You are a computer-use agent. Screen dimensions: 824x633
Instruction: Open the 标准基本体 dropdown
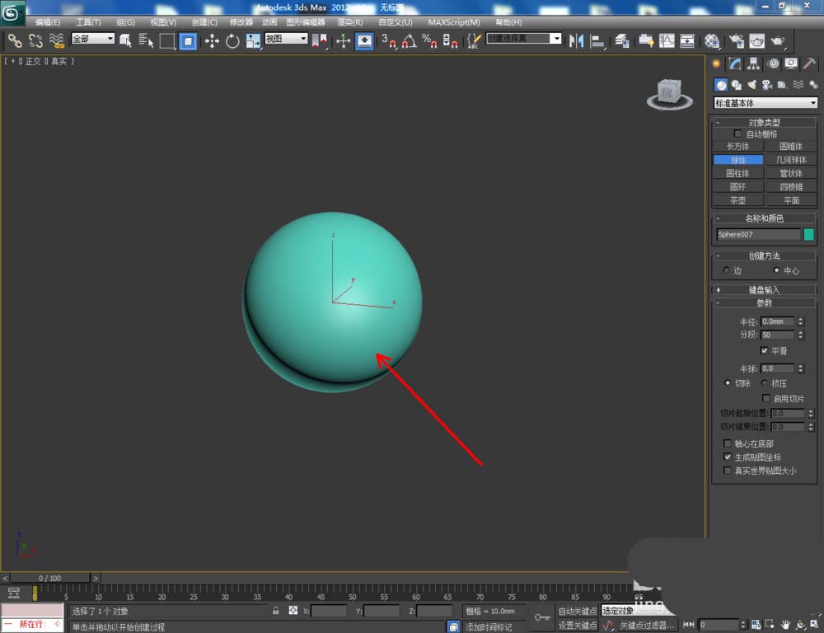point(765,103)
